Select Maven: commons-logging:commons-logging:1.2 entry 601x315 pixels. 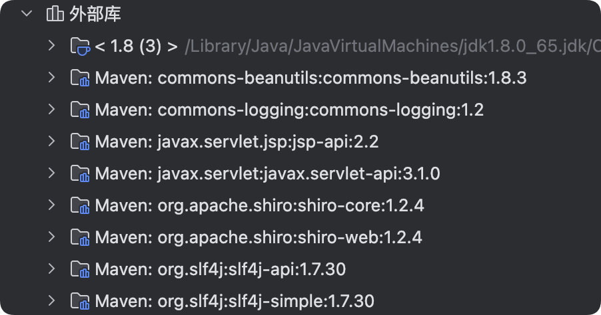pos(289,110)
